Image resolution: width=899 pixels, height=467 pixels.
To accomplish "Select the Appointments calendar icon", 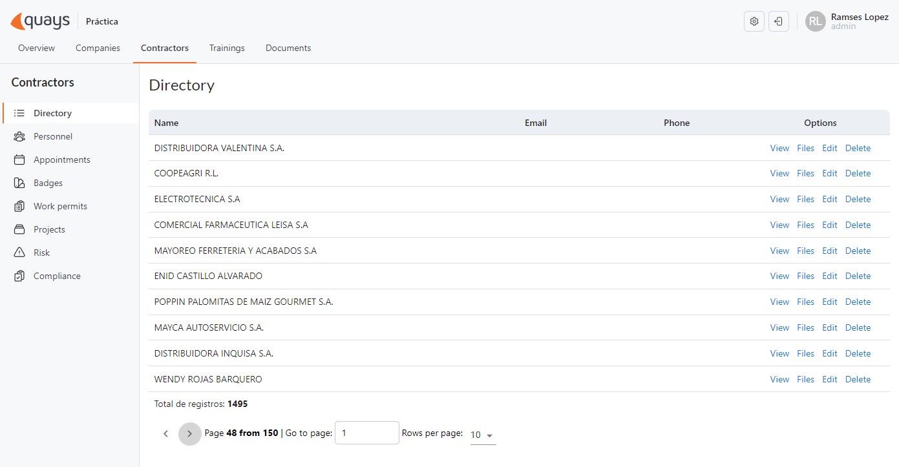I will pyautogui.click(x=19, y=160).
